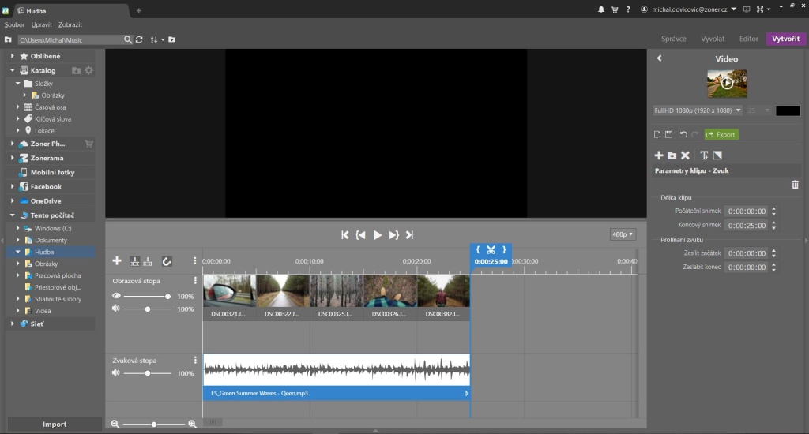This screenshot has height=434, width=809.
Task: Expand the Zonerama tree node
Action: pos(13,158)
